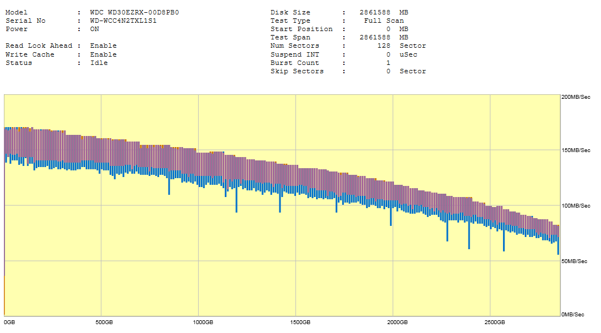Click the Burst Count label
Viewport: 601px width, 333px height.
point(295,63)
